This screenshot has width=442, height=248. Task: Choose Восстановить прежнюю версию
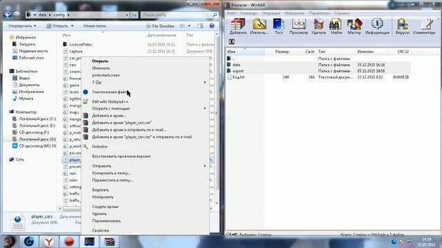pyautogui.click(x=145, y=156)
